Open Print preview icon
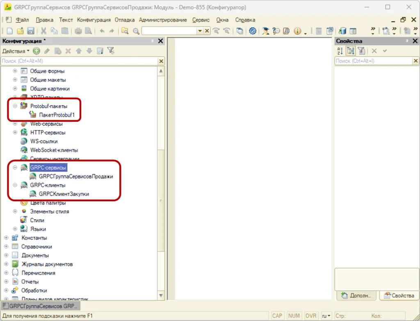420x321 pixels. (x=89, y=31)
